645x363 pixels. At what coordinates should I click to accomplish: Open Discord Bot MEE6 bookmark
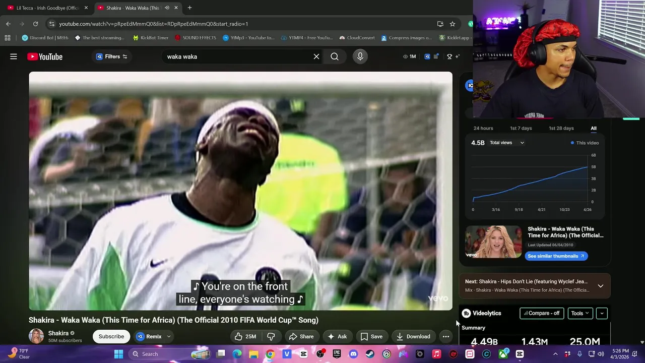click(x=45, y=38)
